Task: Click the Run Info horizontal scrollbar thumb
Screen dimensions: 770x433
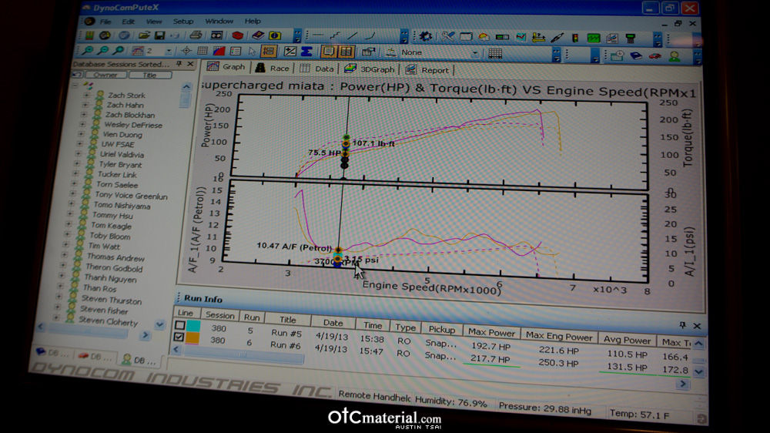Action: coord(243,355)
